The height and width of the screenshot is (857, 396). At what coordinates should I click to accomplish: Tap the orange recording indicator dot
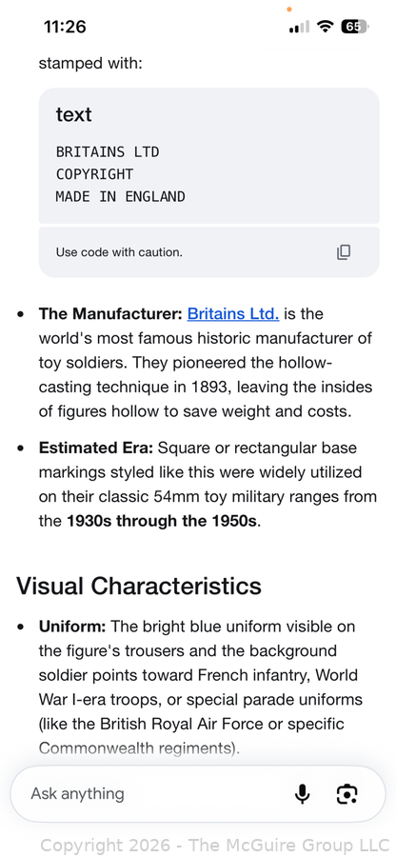coord(289,9)
